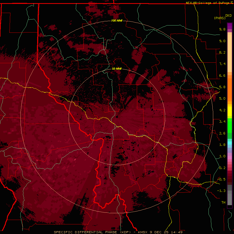Click the -1.3 legend value
Viewport: 234px width, 234px height.
(x=221, y=191)
